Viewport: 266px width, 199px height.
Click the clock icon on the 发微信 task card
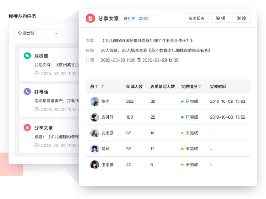(x=36, y=74)
